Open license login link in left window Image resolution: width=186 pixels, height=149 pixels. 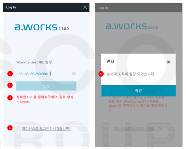(x=46, y=129)
